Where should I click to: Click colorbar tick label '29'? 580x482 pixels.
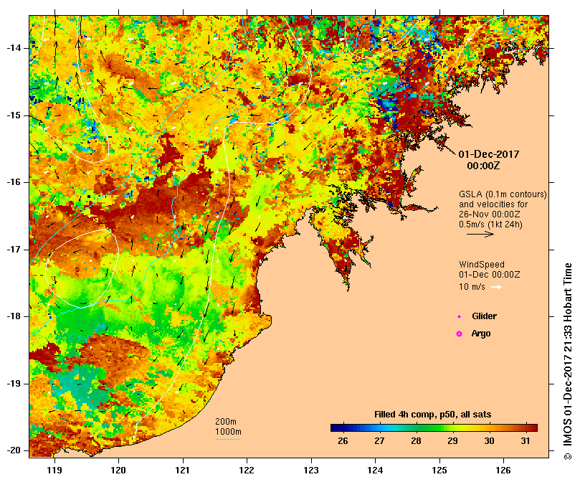[x=452, y=441]
